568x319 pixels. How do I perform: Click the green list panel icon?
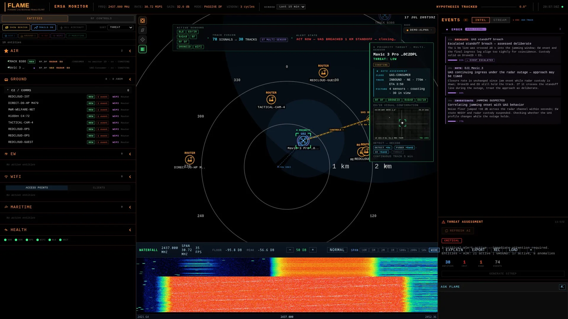pos(143,49)
